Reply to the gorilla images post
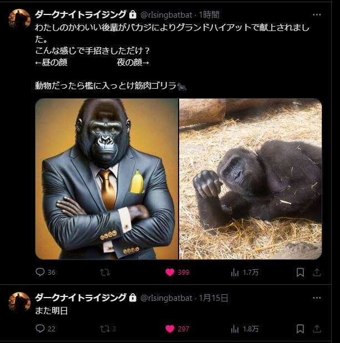Image resolution: width=340 pixels, height=343 pixels. (x=40, y=272)
